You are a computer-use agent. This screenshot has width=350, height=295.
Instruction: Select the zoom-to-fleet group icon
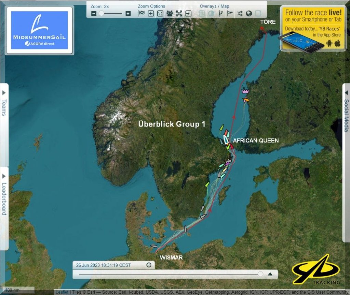170,14
